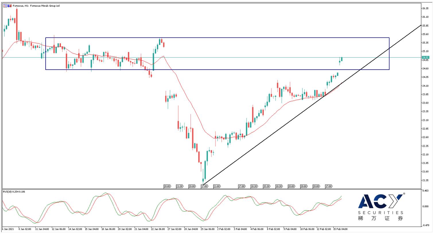Click the '10 Feb 06:00' date label
Viewport: 433px width, 234px height.
308,229
